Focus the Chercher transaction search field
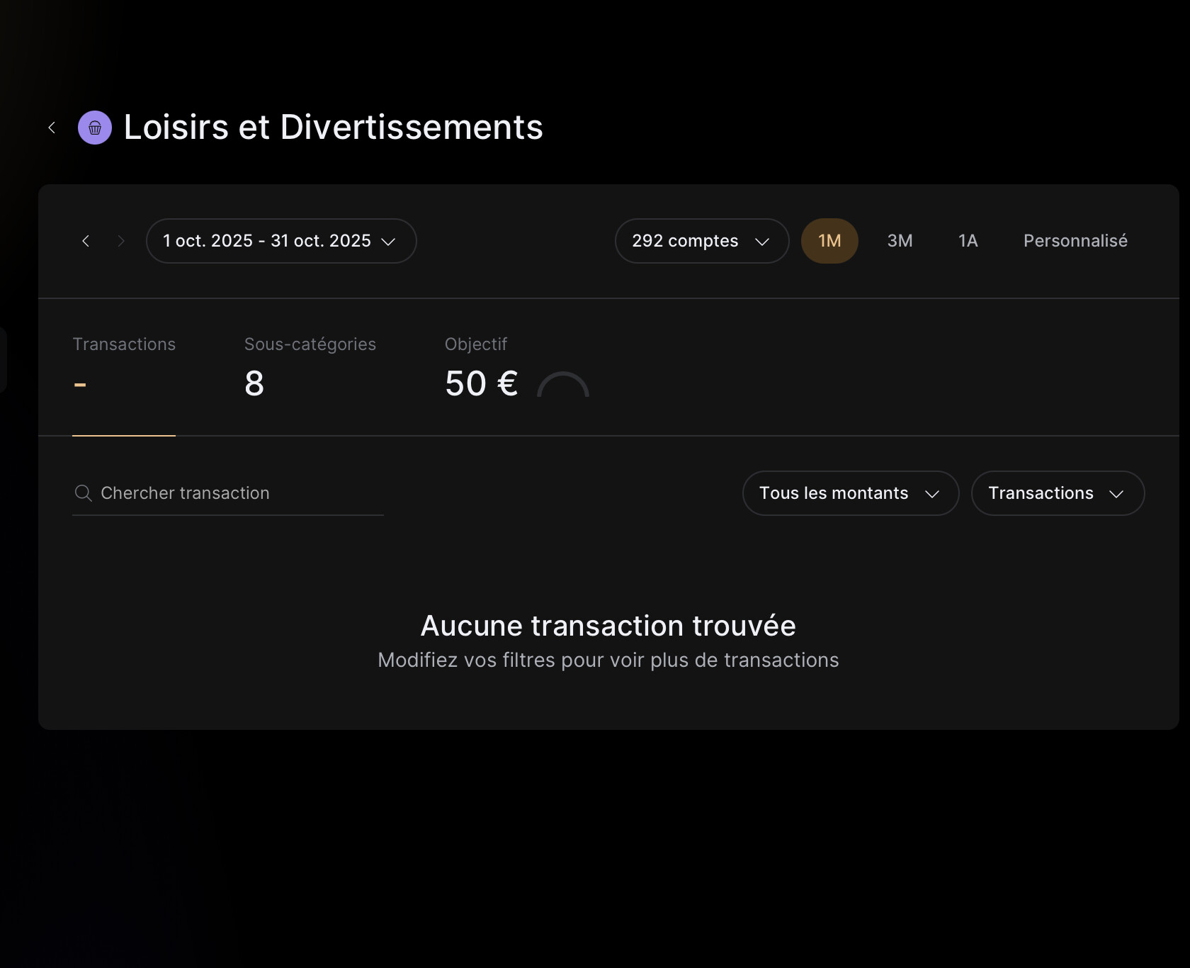 tap(234, 493)
